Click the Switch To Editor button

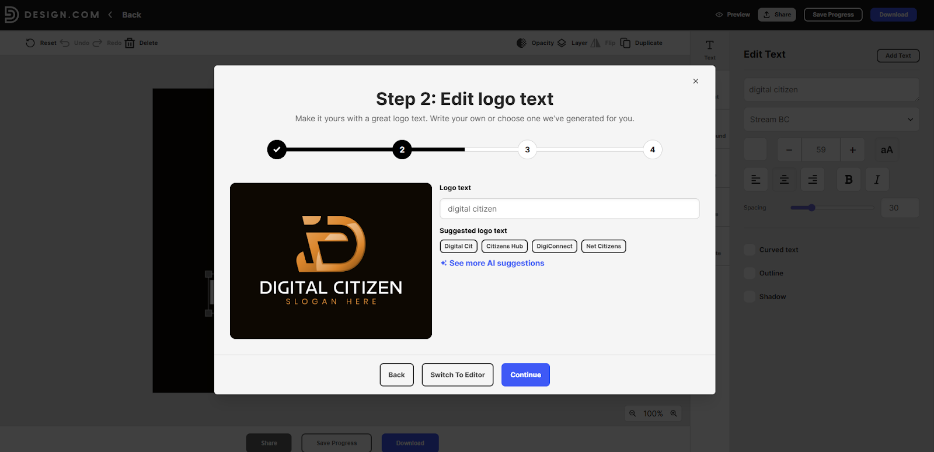point(458,375)
